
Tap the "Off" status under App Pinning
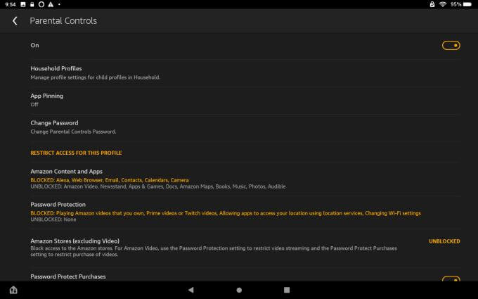point(34,105)
